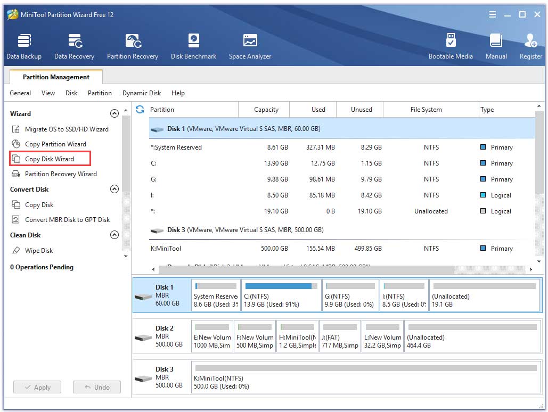Collapse the Wizard section
548x412 pixels.
point(114,113)
